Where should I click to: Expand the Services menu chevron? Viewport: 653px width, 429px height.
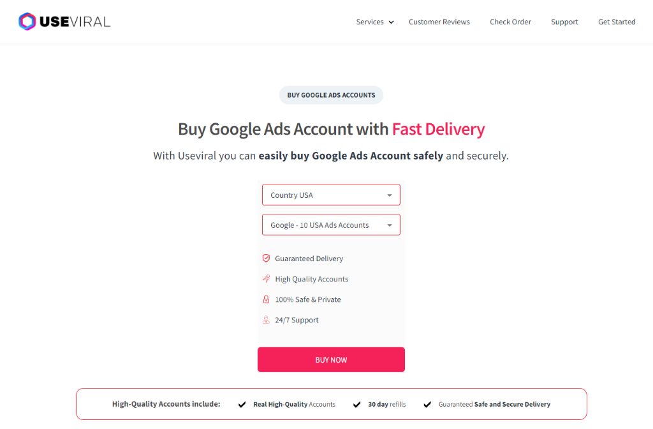pos(392,22)
